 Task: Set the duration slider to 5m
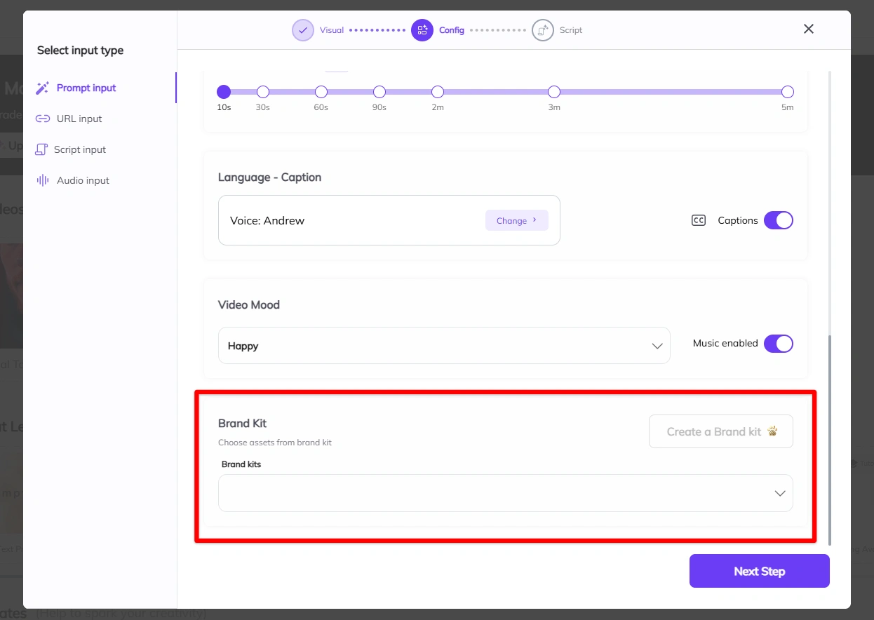[x=788, y=92]
